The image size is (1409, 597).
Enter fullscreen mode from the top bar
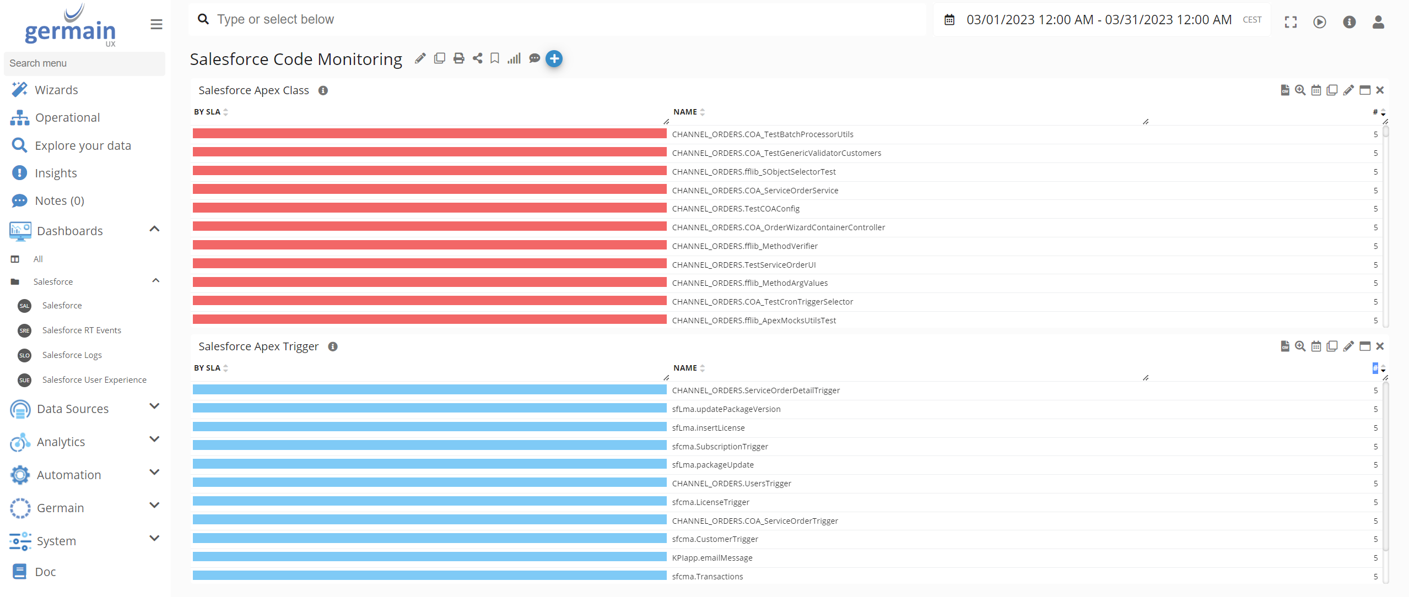[1291, 21]
